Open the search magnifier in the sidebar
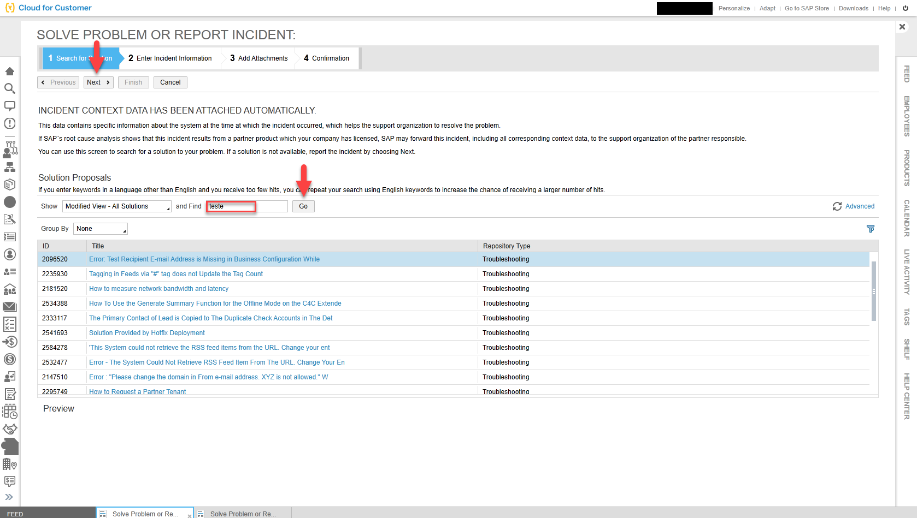 click(x=10, y=88)
